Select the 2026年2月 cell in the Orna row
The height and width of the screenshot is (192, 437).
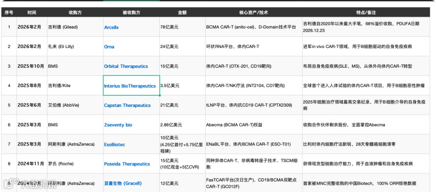point(32,46)
